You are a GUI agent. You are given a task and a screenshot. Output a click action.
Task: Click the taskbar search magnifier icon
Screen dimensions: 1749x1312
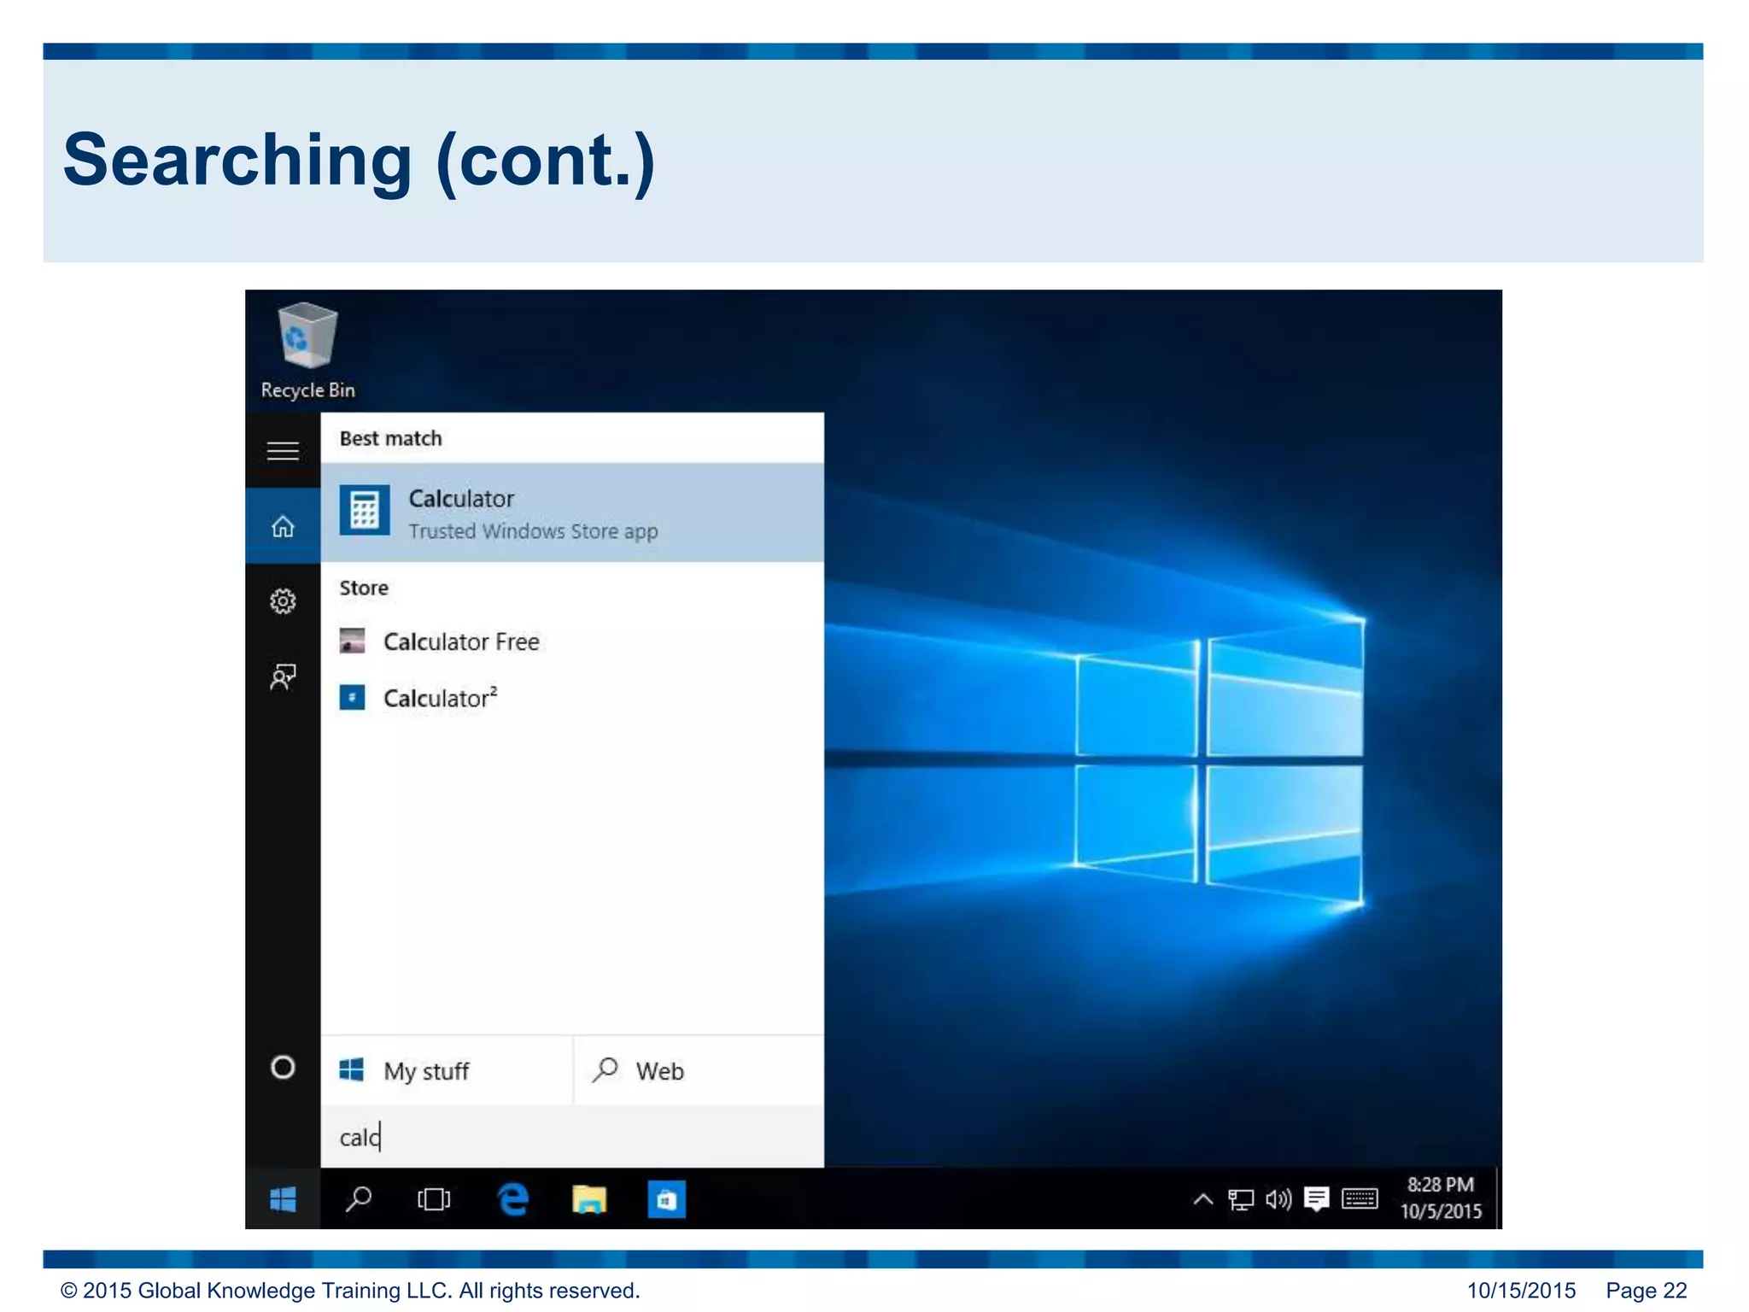pos(359,1199)
